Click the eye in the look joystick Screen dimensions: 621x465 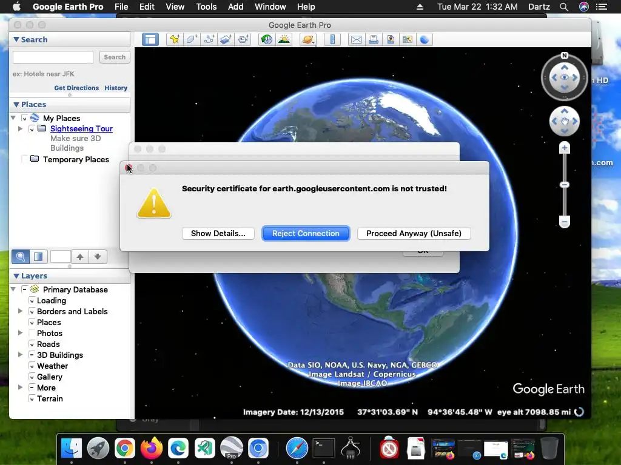(565, 77)
